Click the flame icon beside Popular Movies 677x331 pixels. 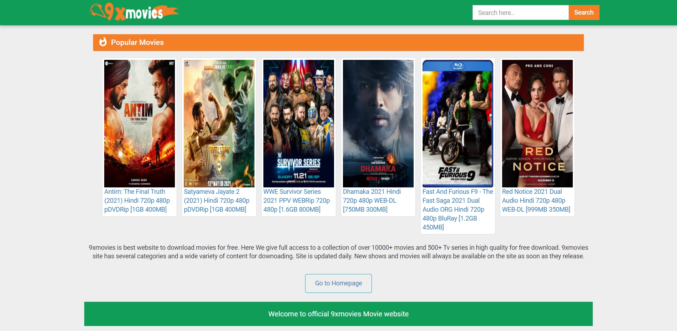click(103, 42)
